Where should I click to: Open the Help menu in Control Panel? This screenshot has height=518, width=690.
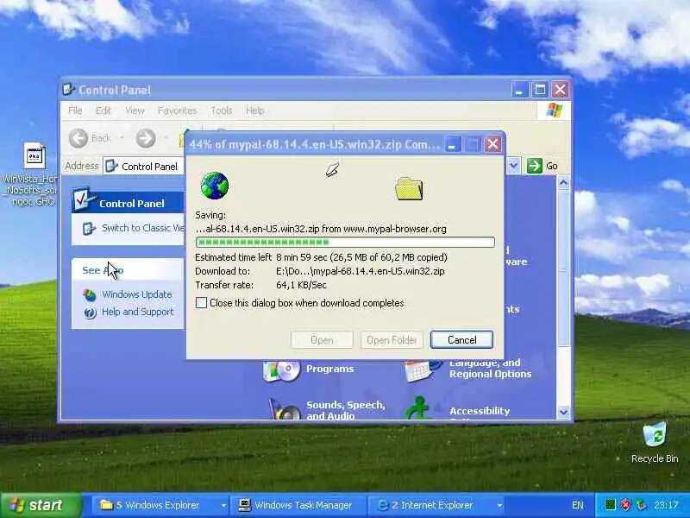254,111
